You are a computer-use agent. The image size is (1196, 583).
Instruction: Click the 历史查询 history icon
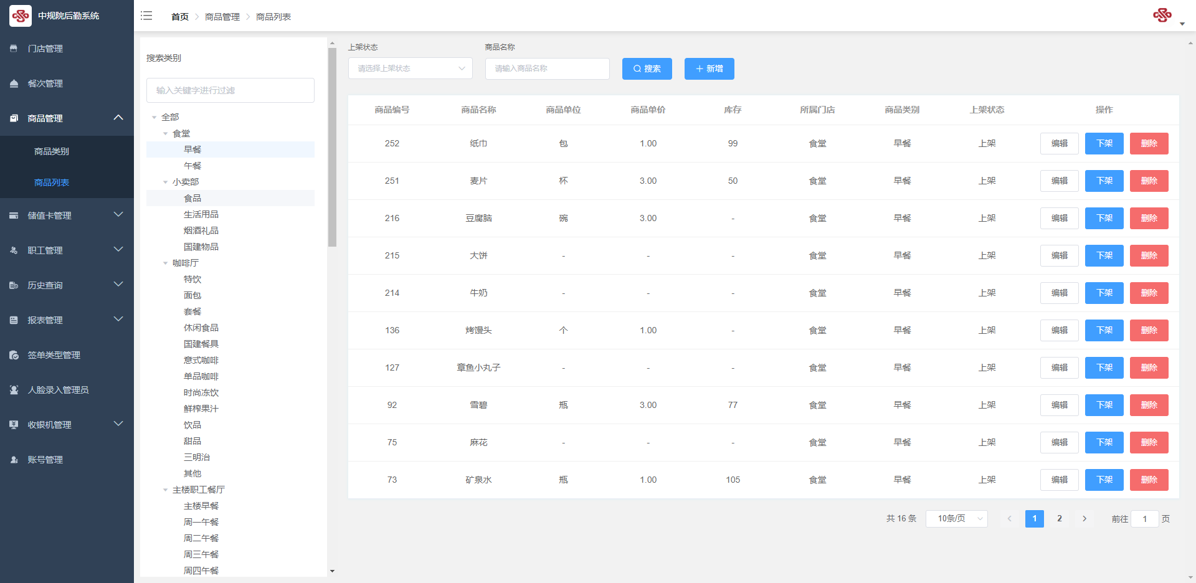point(14,285)
